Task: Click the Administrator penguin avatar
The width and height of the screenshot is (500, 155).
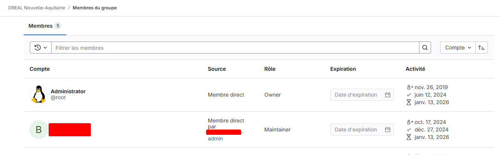Action: (38, 94)
